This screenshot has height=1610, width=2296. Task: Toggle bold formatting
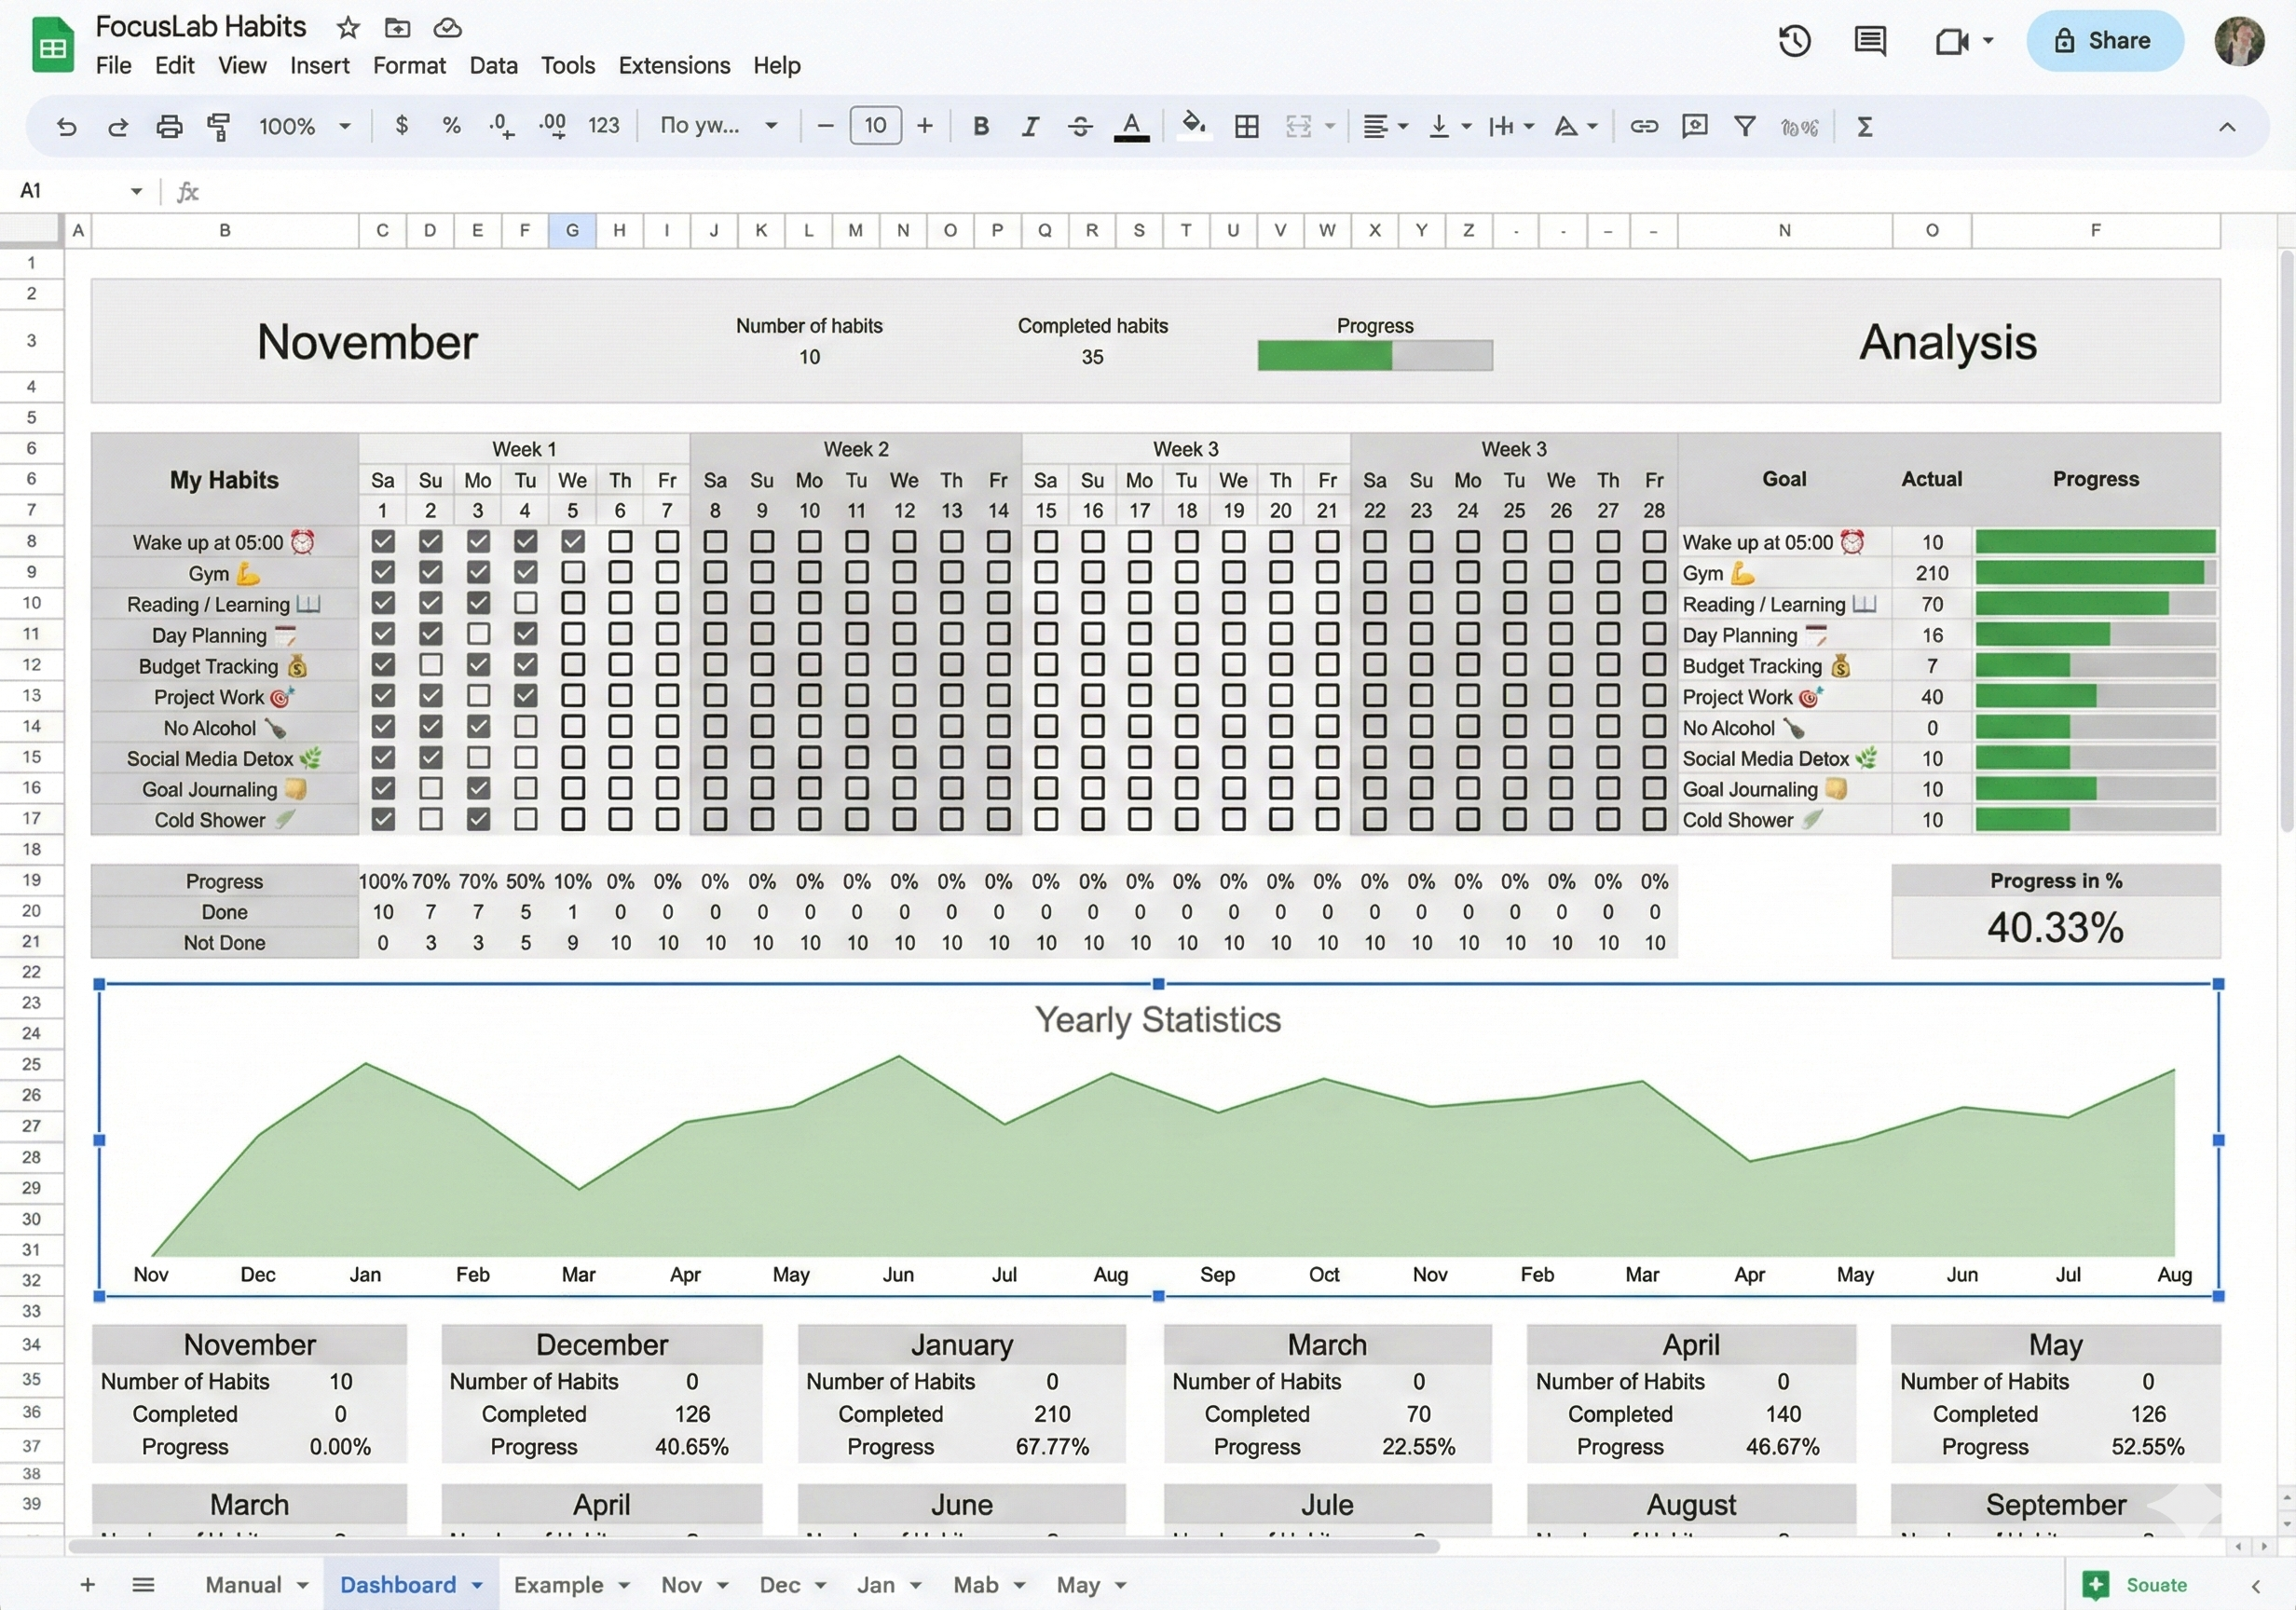tap(980, 126)
